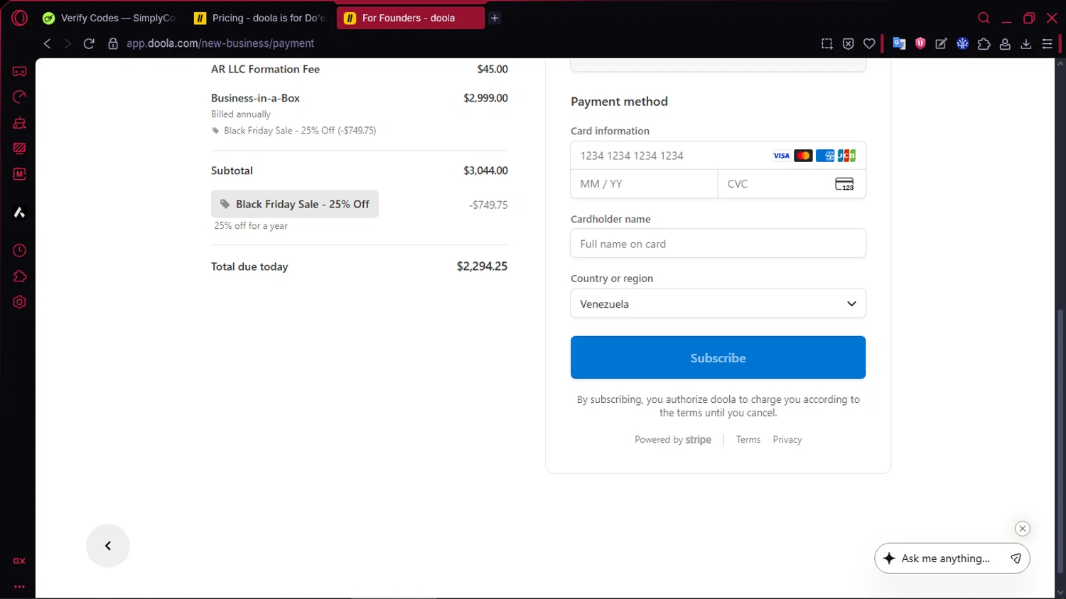Open the GX Corner gamepad sidebar icon
Screen dimensions: 1066x599
coord(19,71)
